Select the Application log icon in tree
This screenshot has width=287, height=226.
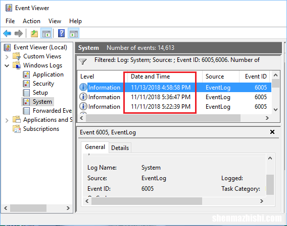pos(26,75)
